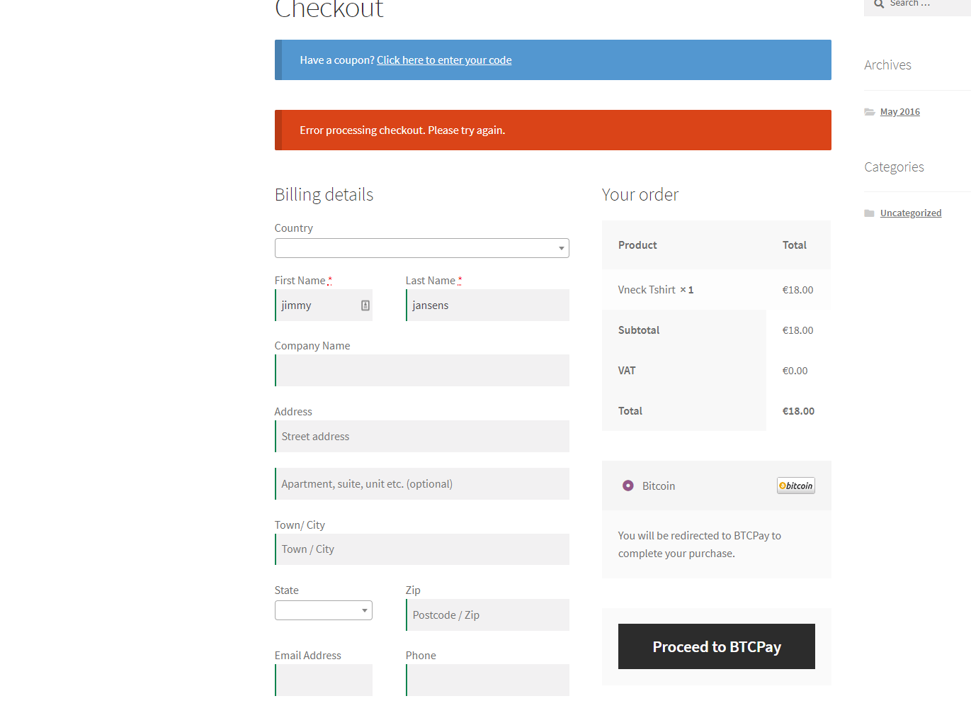Click into the Company Name field
The height and width of the screenshot is (701, 971).
coord(421,370)
